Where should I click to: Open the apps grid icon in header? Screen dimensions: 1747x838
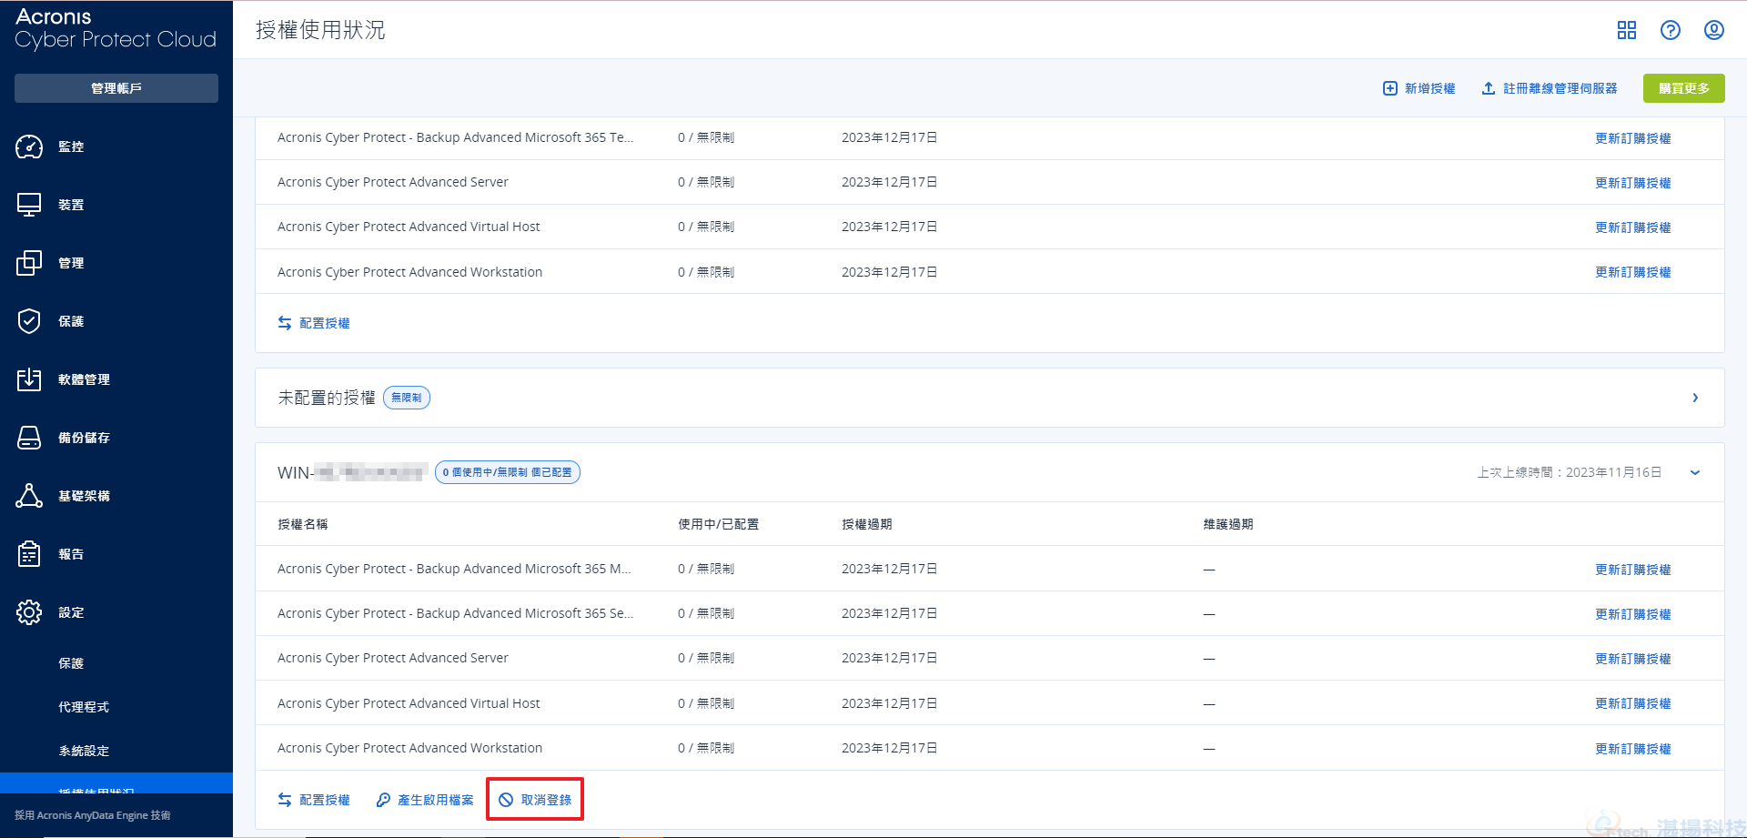(x=1627, y=30)
